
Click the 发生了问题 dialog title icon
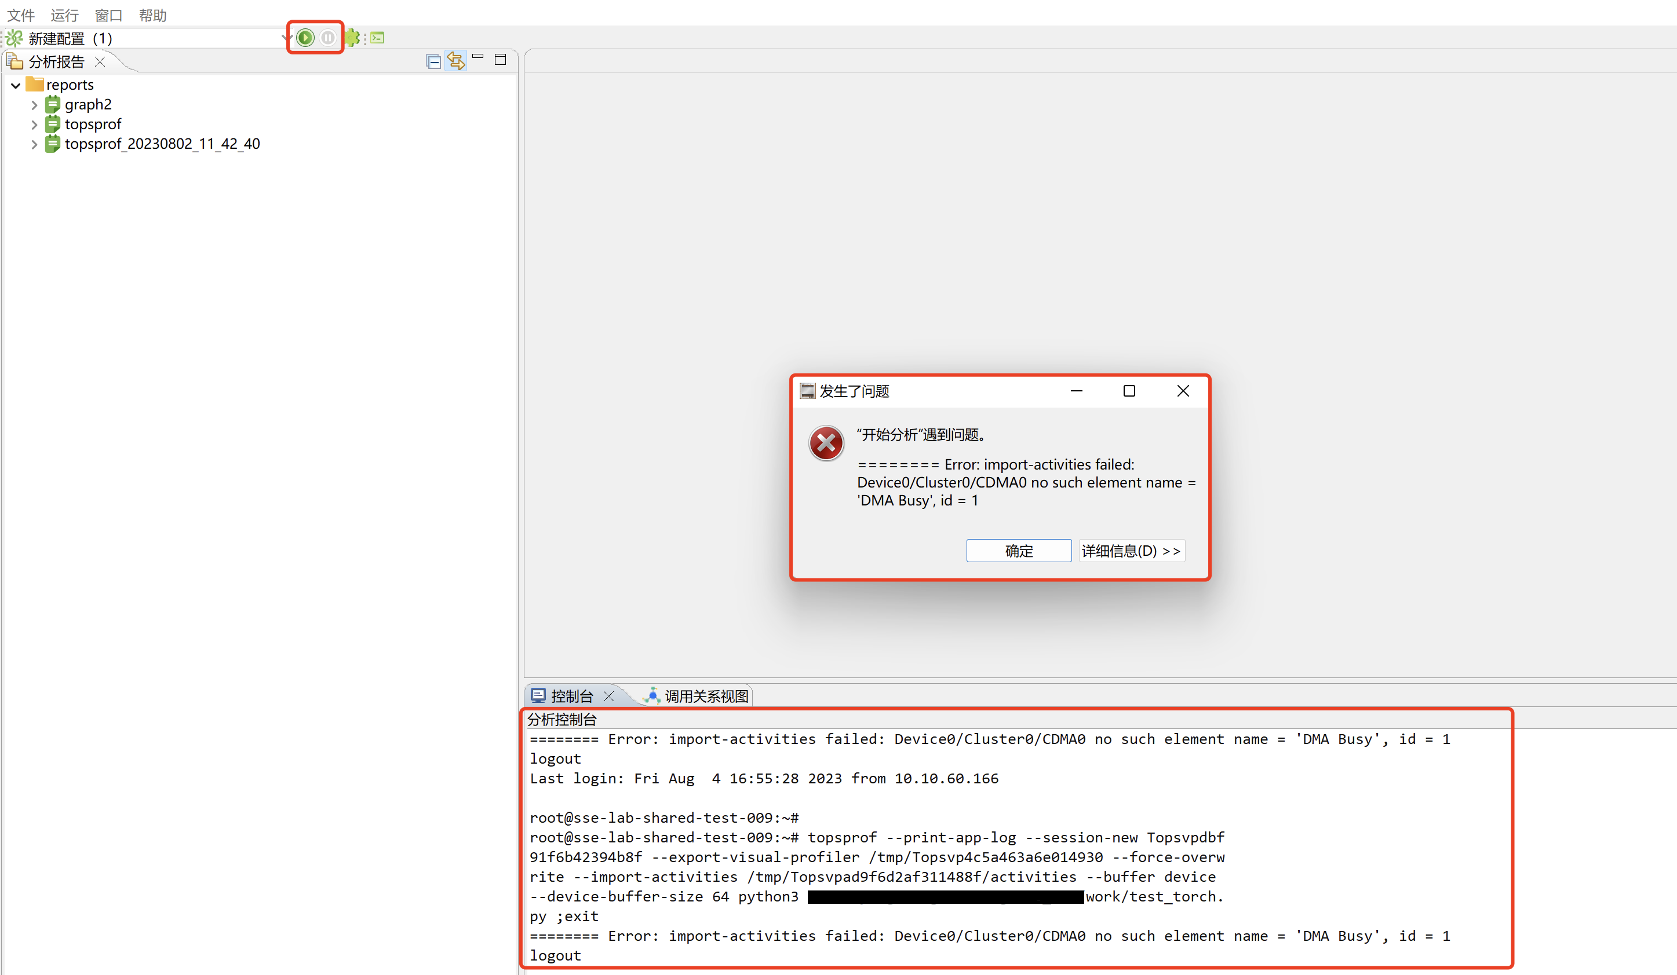pyautogui.click(x=807, y=391)
